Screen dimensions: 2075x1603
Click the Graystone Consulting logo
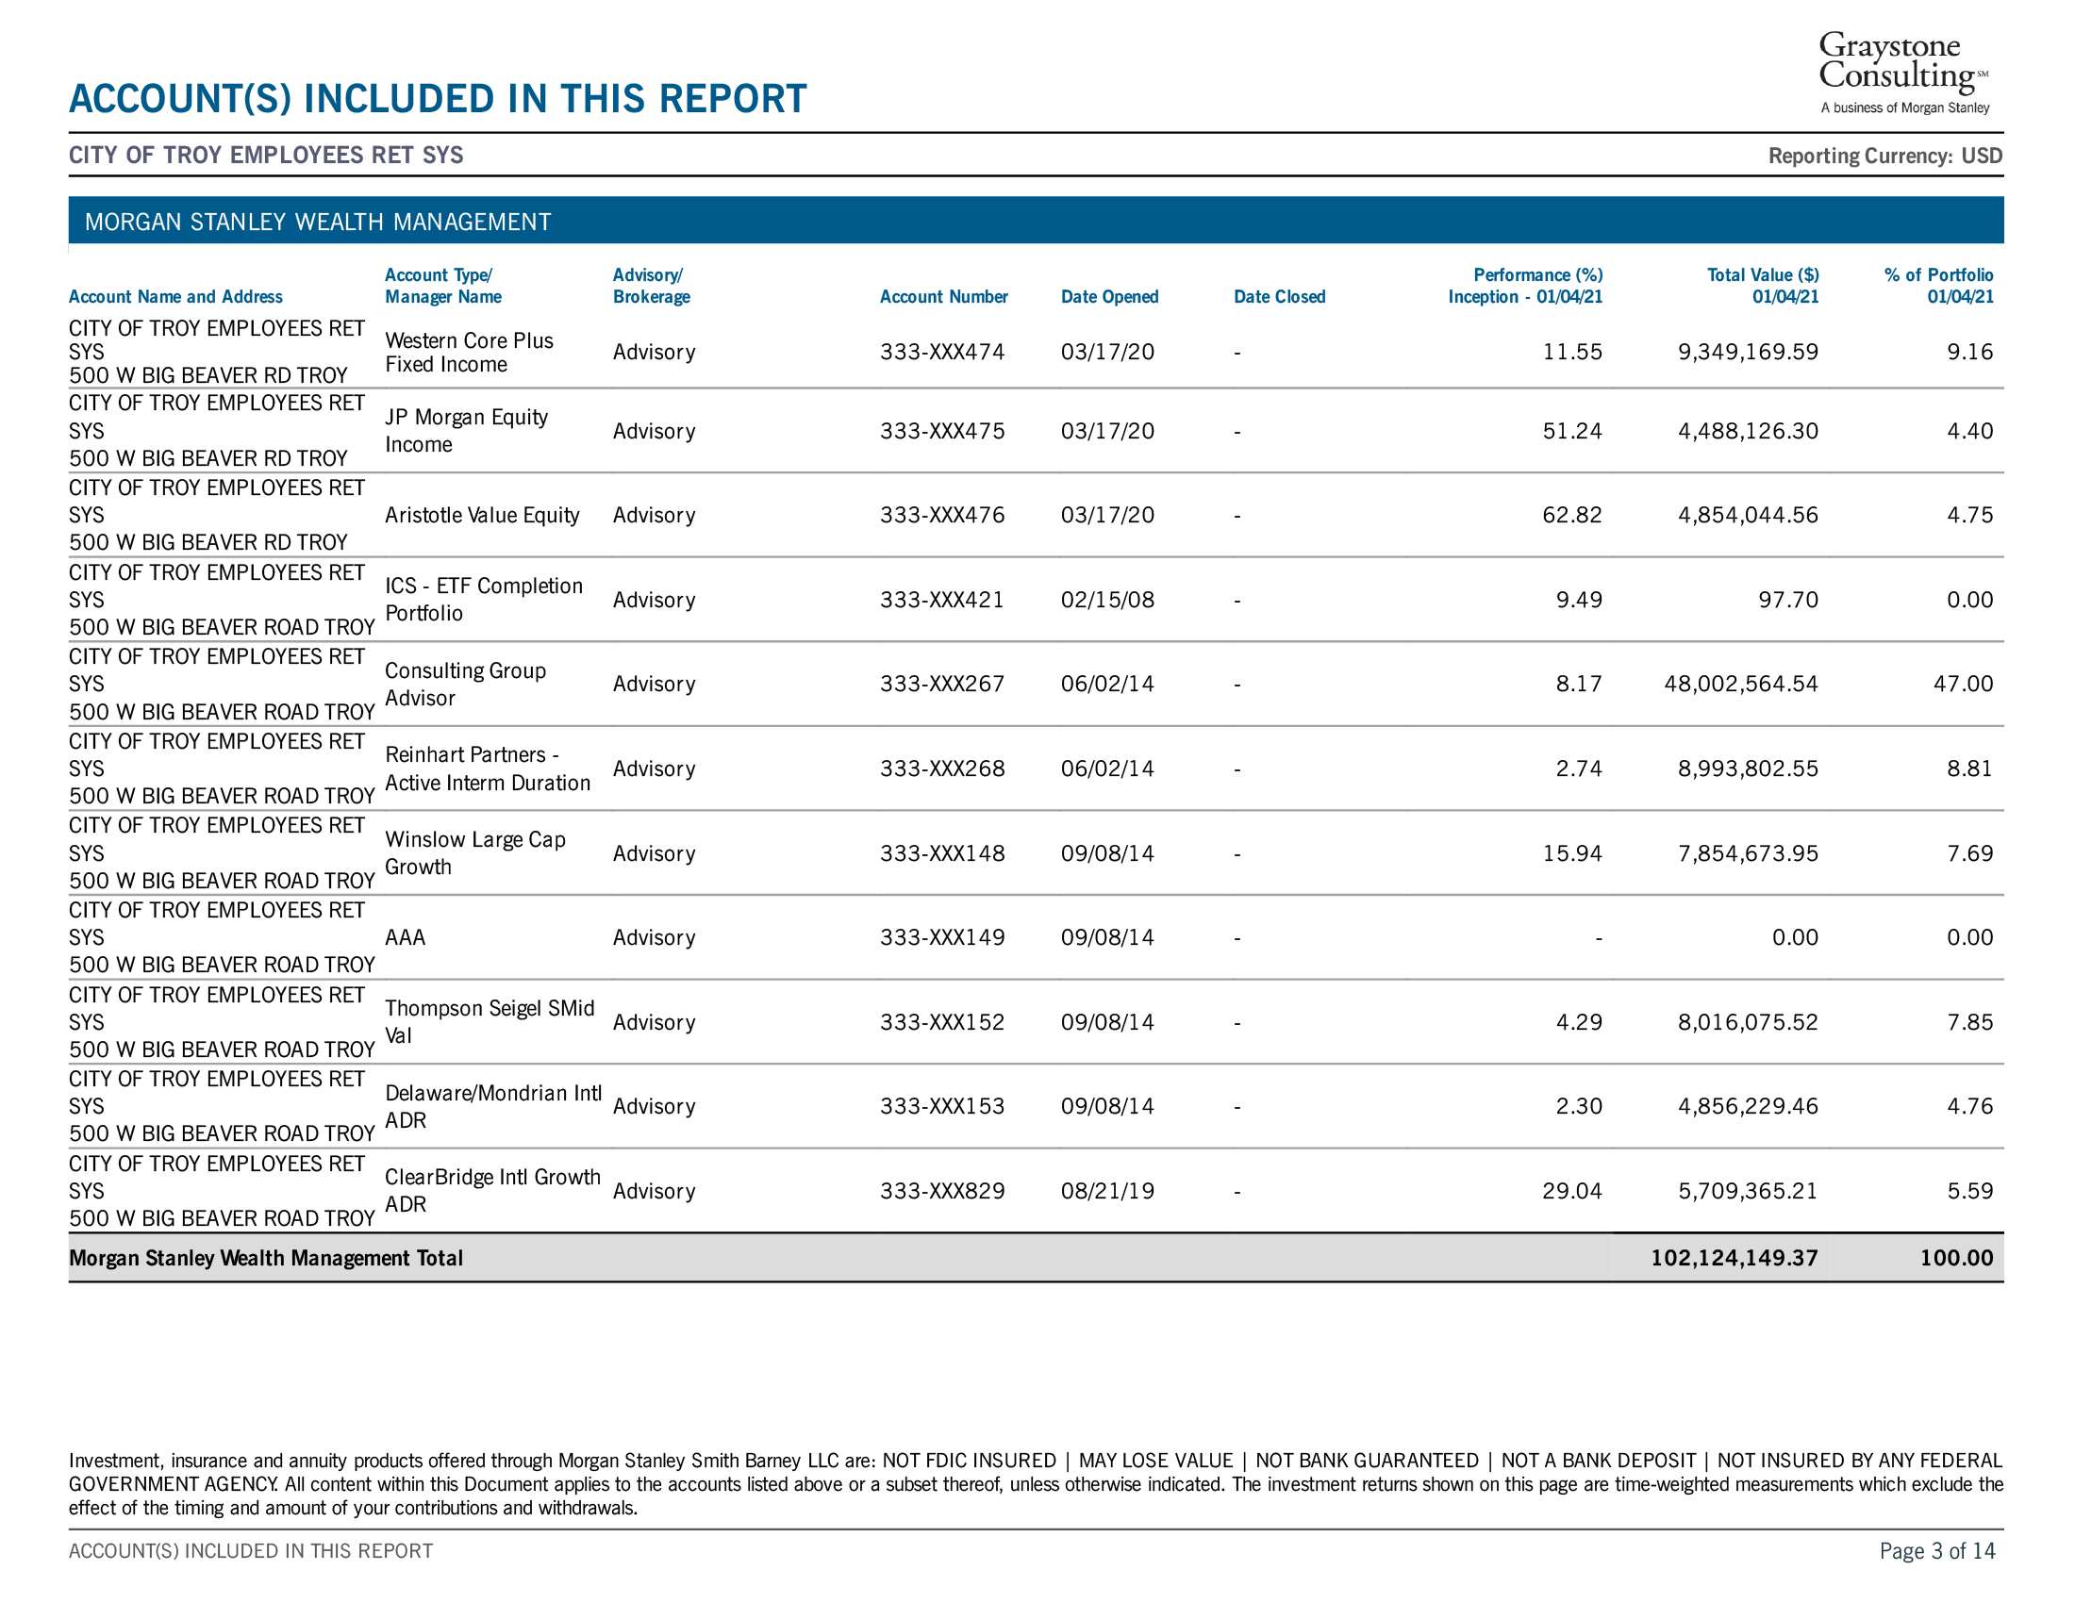click(1904, 73)
